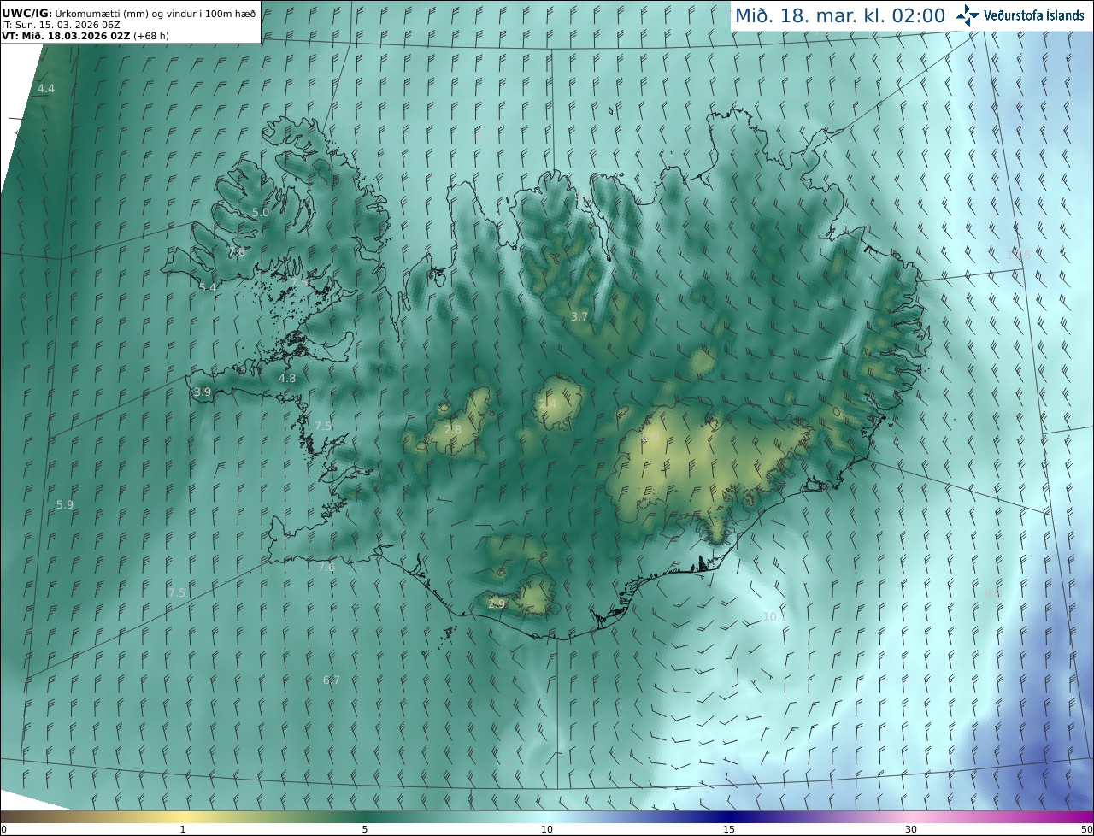Viewport: 1094px width, 836px height.
Task: Click the 50 label on the color scale
Action: (x=1086, y=829)
